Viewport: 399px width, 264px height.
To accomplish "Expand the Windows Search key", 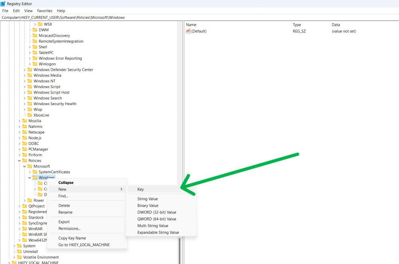I will click(24, 98).
